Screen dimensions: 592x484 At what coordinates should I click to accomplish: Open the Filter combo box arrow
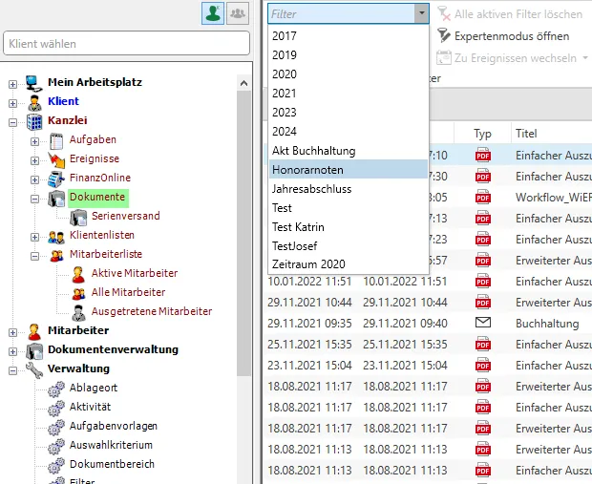pos(421,13)
